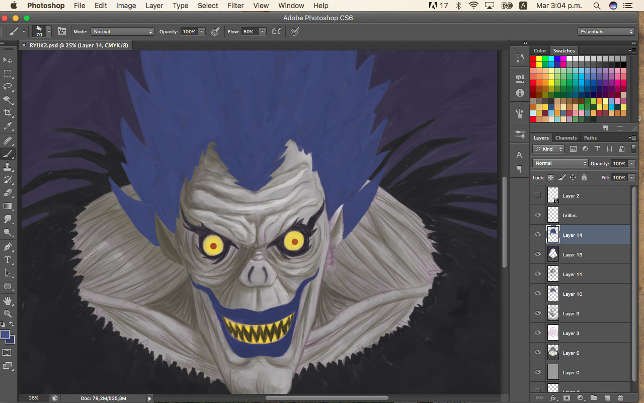
Task: Hide Layer 13 visibility
Action: pyautogui.click(x=538, y=254)
